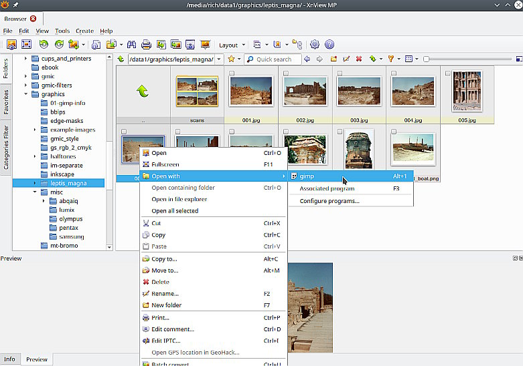
Task: Click the Help question mark icon
Action: point(329,45)
